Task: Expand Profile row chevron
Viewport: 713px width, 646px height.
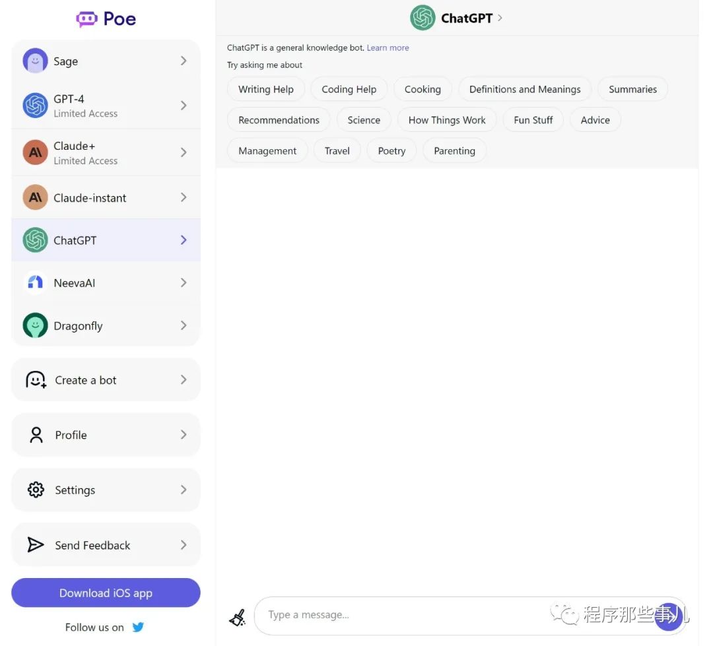Action: pos(184,435)
